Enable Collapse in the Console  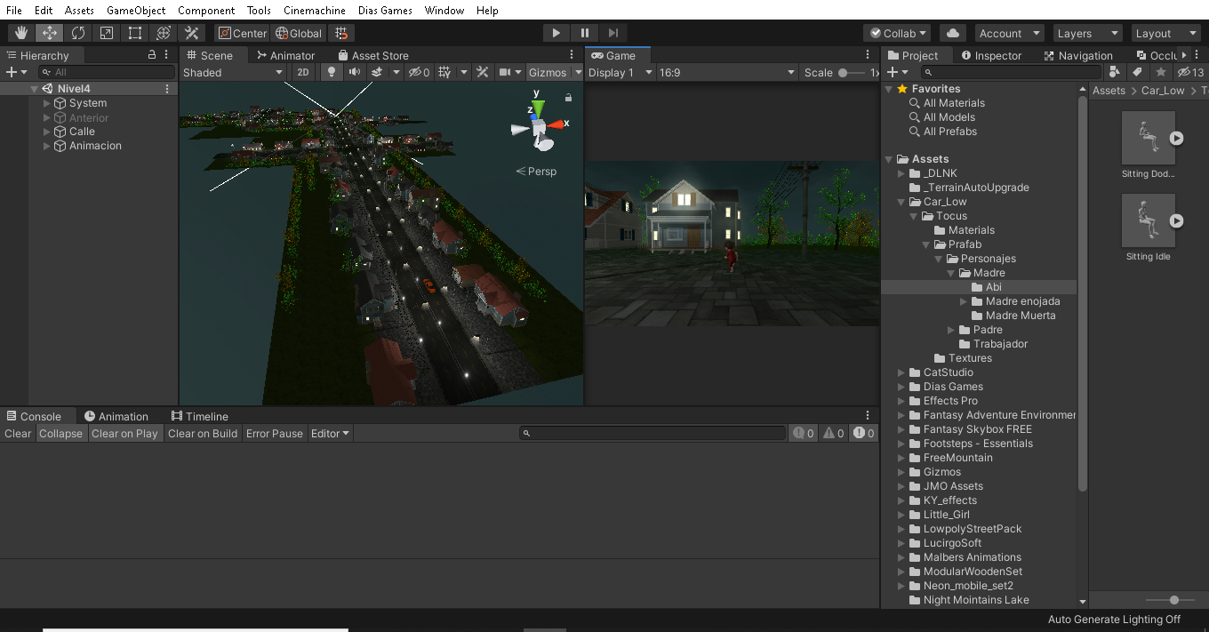(x=61, y=434)
